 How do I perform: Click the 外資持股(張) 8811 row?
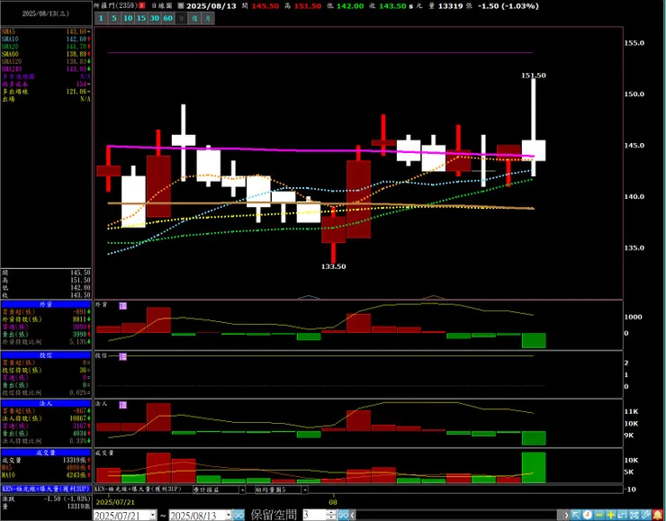click(46, 319)
